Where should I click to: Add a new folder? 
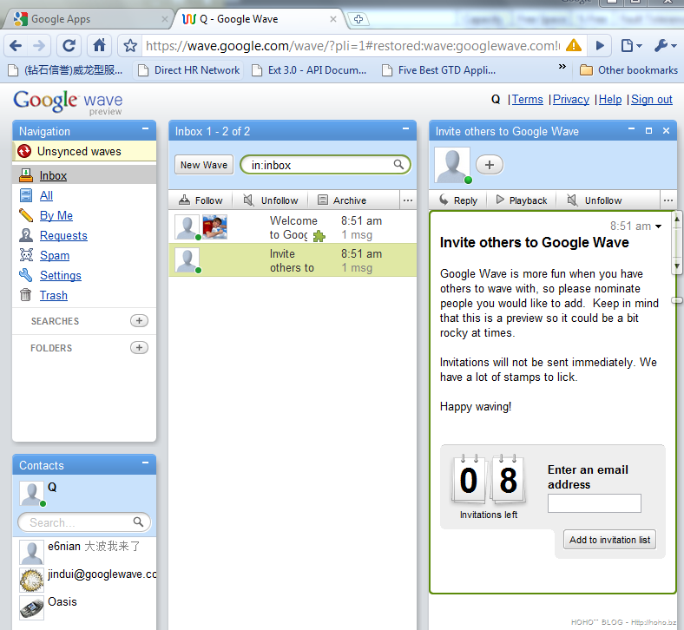[139, 347]
